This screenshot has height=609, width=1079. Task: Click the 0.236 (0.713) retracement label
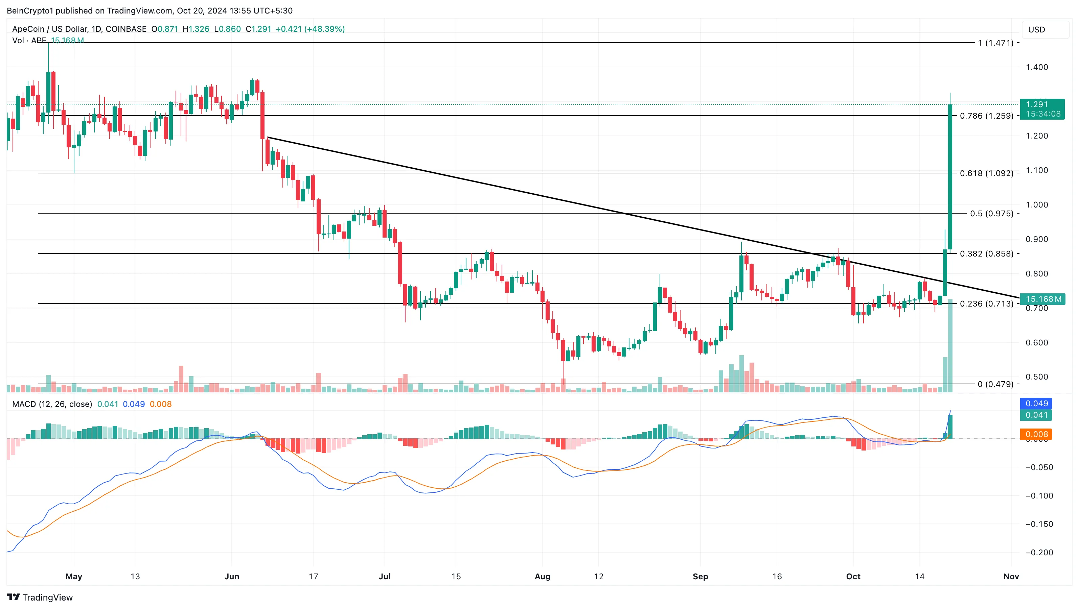point(986,303)
